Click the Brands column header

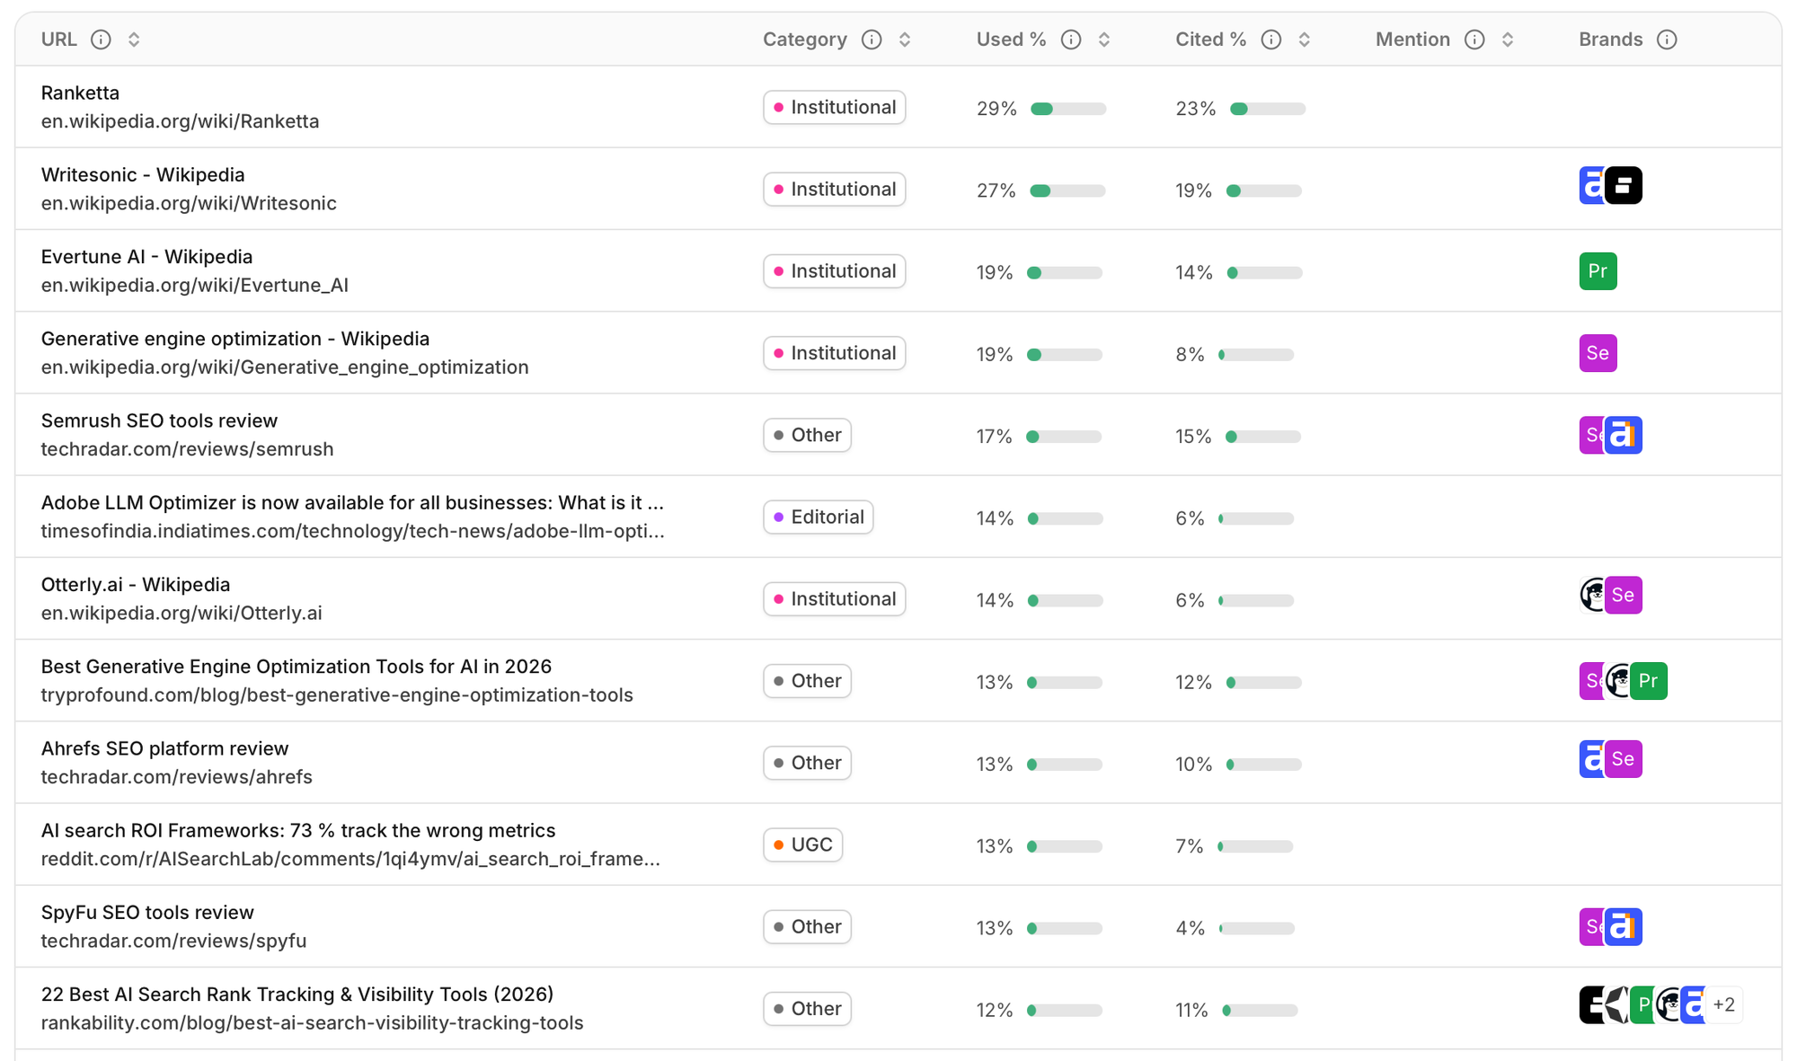pos(1611,40)
